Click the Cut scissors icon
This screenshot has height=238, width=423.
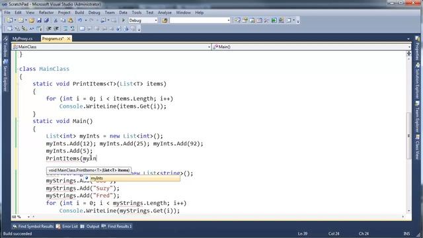(56, 20)
